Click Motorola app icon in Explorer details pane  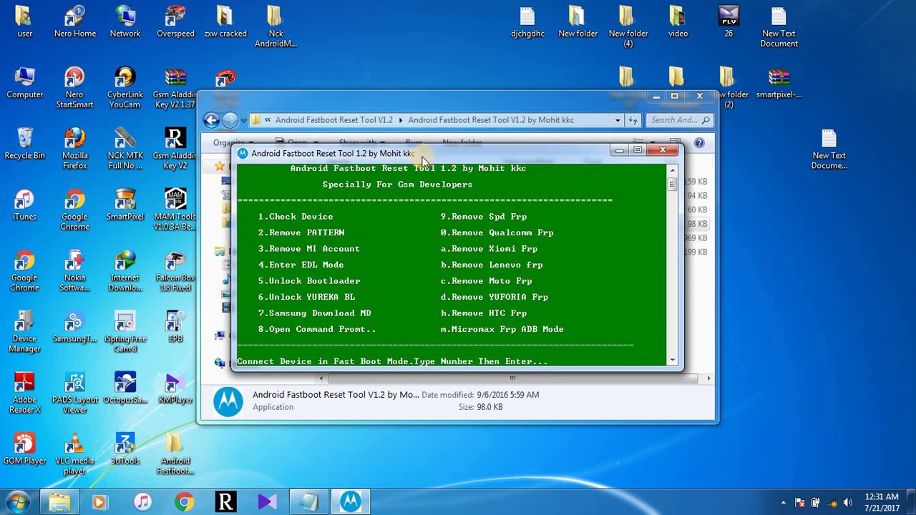pos(228,401)
